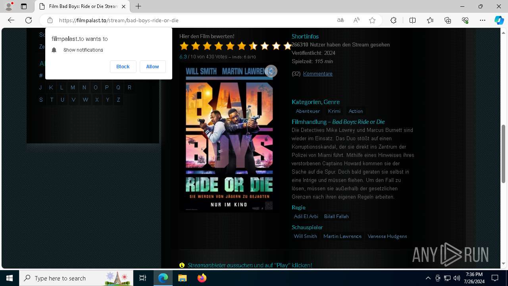Click the browser Back arrow
Screen dimensions: 508x286
11,20
